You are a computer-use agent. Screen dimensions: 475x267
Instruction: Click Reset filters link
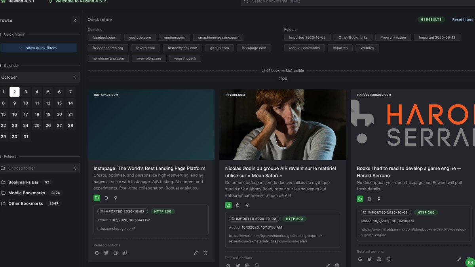pos(463,19)
